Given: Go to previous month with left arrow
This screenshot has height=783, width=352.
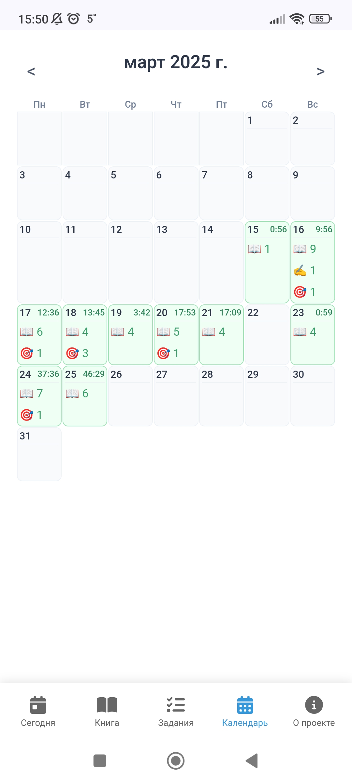Looking at the screenshot, I should 31,71.
